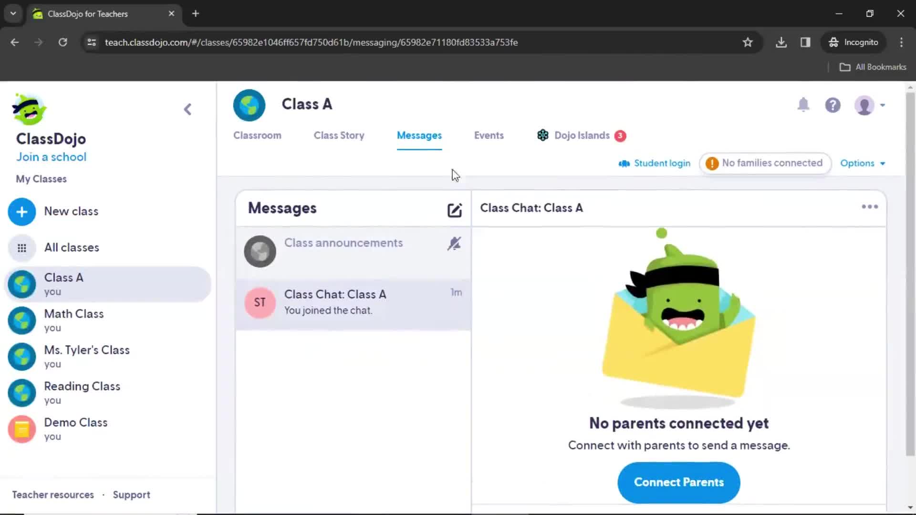Click the Dojo Islands badge notification toggle

pyautogui.click(x=620, y=135)
